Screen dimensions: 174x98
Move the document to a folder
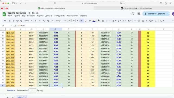(33, 13)
